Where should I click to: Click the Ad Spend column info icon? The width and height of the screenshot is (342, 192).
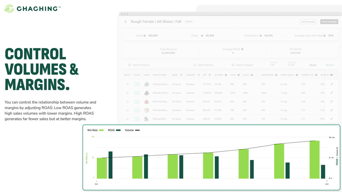(226, 75)
